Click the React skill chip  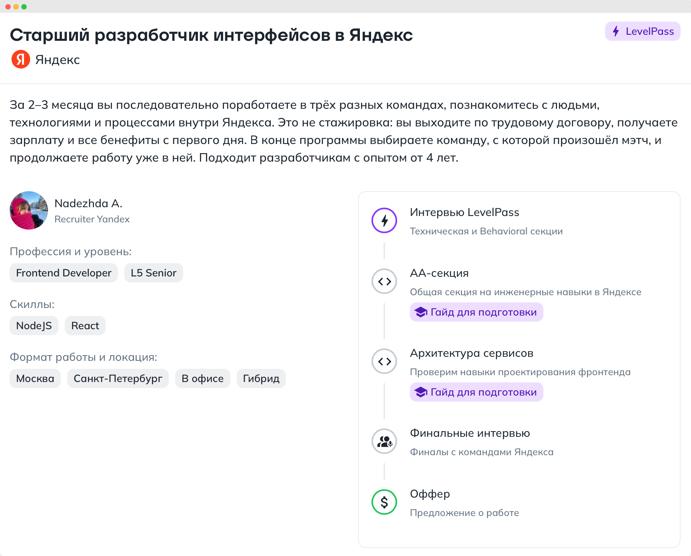(x=85, y=326)
